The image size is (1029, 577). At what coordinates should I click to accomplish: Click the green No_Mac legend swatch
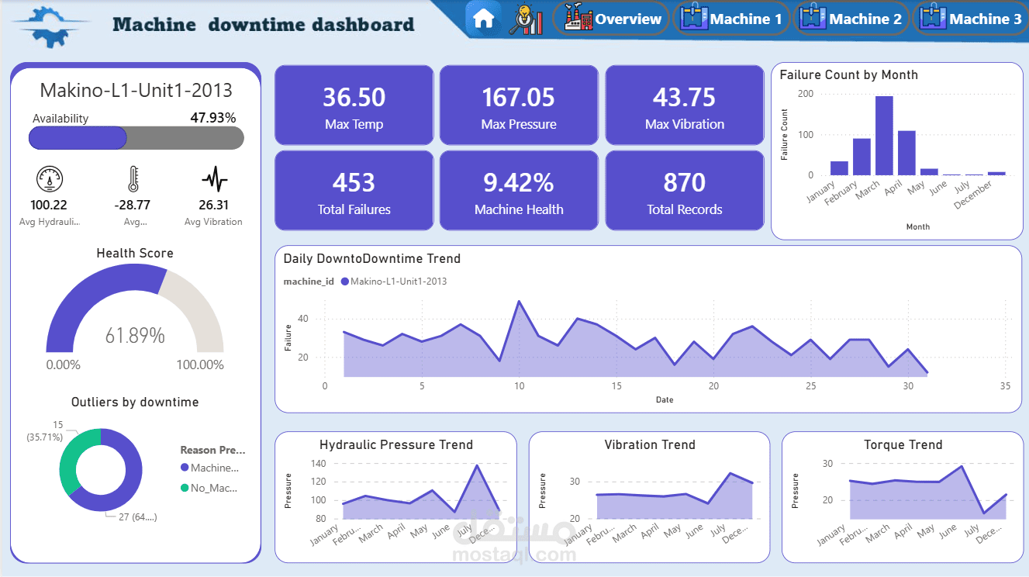(185, 488)
